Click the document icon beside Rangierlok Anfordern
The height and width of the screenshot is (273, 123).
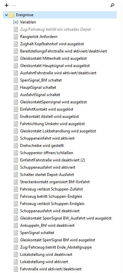pos(16,37)
